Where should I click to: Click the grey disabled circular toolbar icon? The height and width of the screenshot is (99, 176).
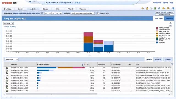[151, 8]
